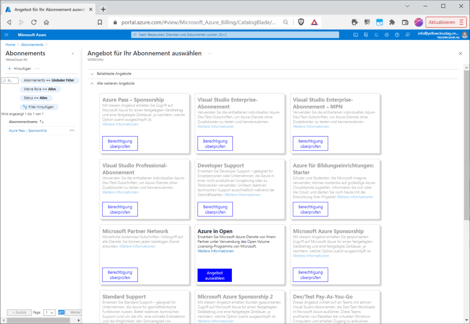The width and height of the screenshot is (470, 324).
Task: Bookmark this page icon
Action: click(x=100, y=22)
